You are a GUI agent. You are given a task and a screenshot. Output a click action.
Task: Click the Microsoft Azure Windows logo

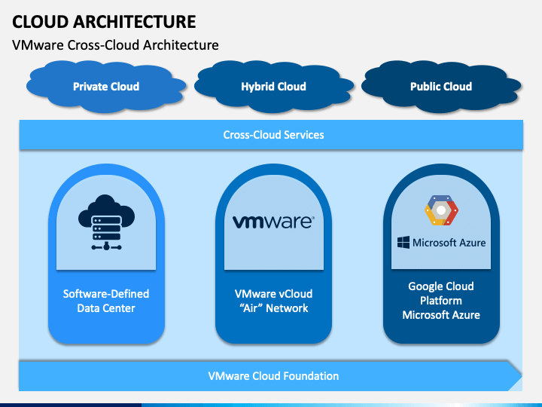[x=403, y=242]
